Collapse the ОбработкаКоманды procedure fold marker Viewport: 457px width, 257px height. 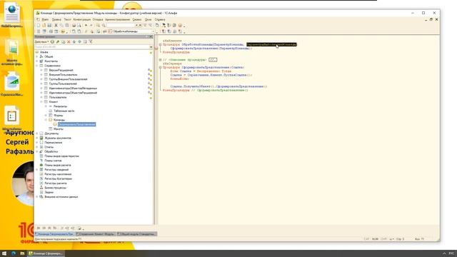point(160,44)
